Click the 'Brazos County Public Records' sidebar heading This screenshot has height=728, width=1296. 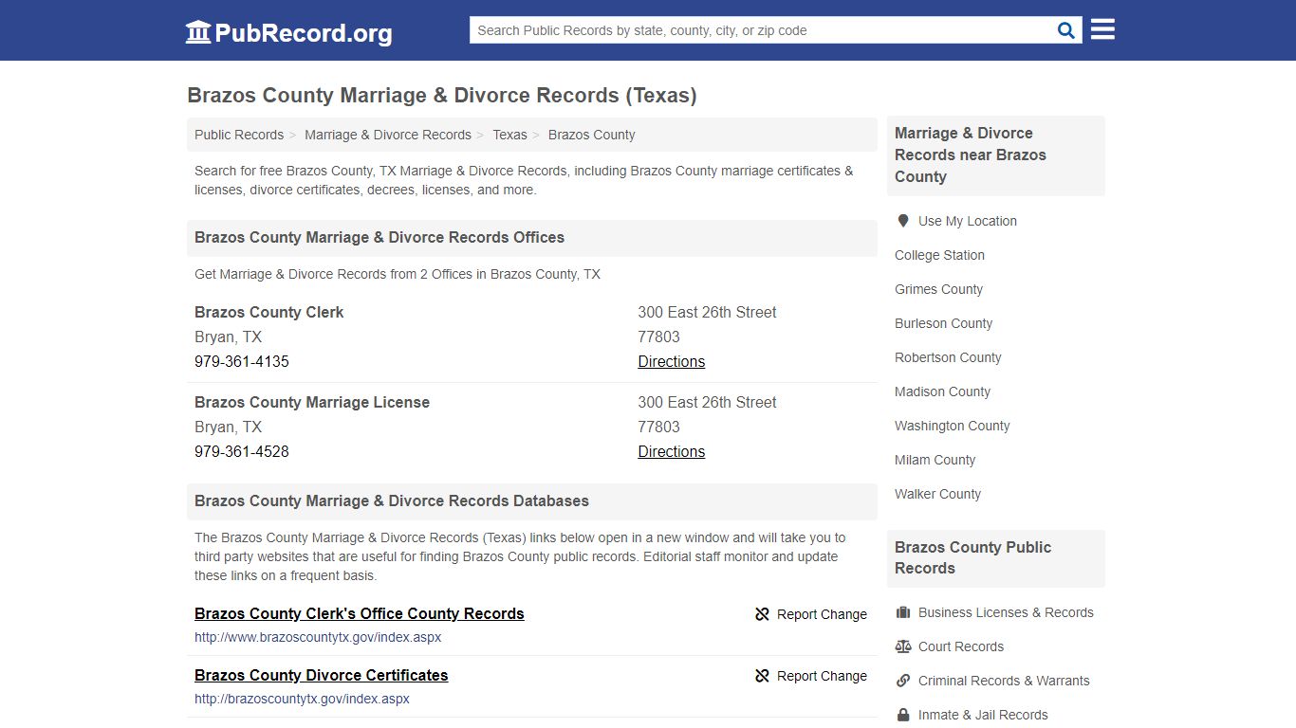point(972,557)
